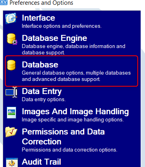Open the Permissions checkmark folder icon
The height and width of the screenshot is (167, 145).
[x=11, y=132]
